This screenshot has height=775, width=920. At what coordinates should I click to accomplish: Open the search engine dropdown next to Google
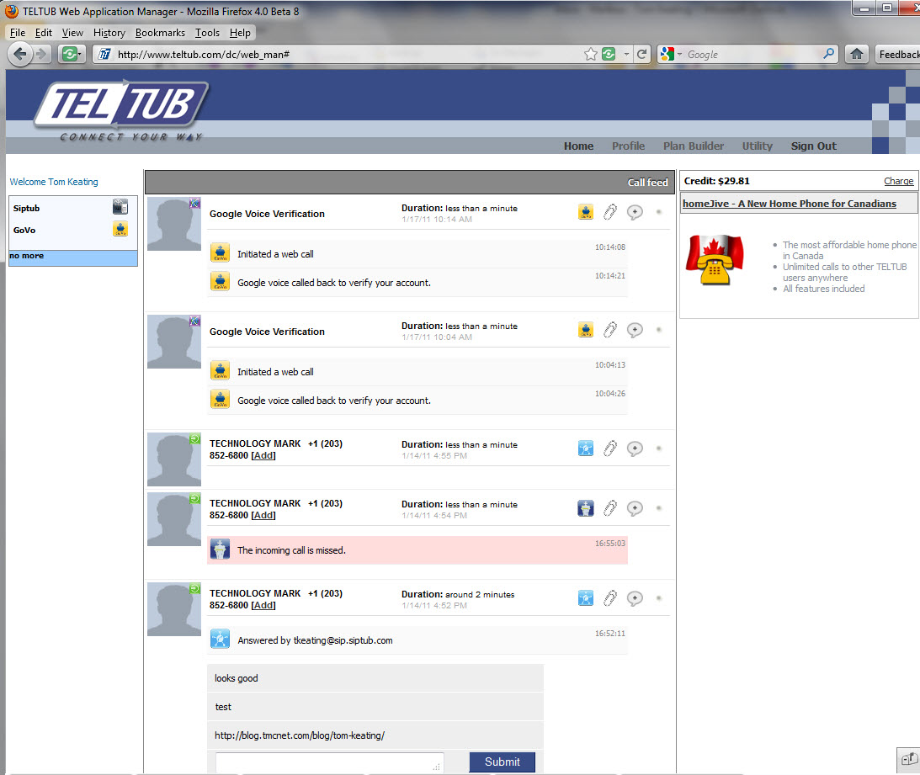point(680,54)
